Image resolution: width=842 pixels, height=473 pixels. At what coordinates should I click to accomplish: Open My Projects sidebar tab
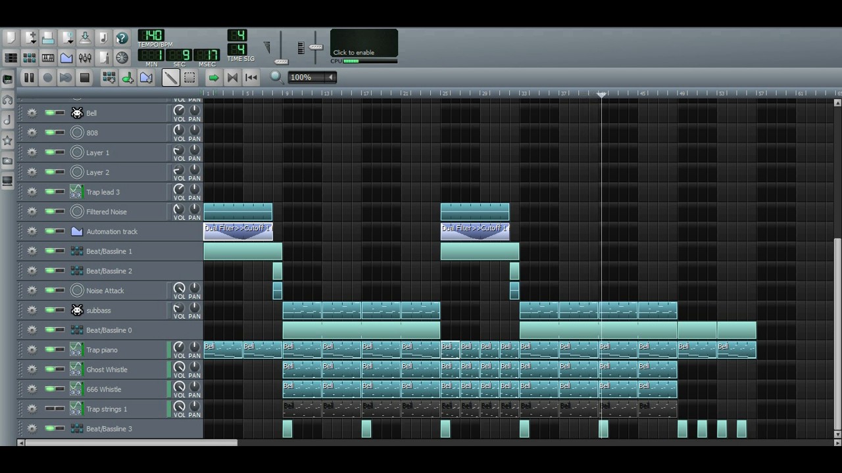[x=8, y=100]
